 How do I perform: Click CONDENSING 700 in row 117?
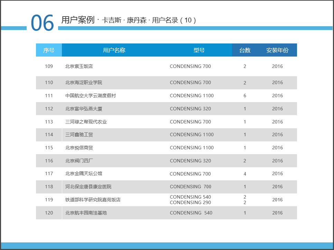pos(190,174)
